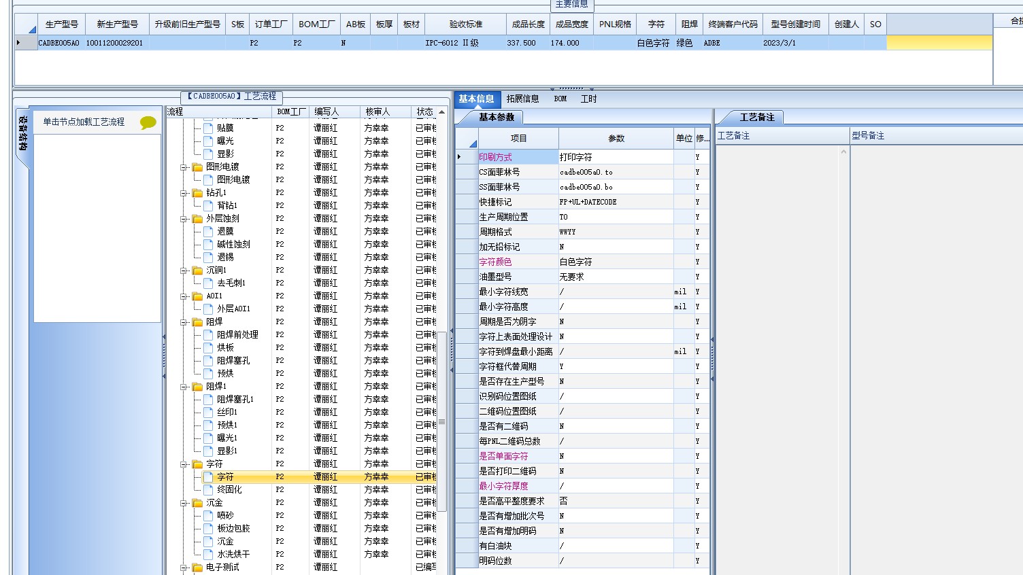1023x575 pixels.
Task: Collapse the 阻焊 tree node
Action: (184, 322)
